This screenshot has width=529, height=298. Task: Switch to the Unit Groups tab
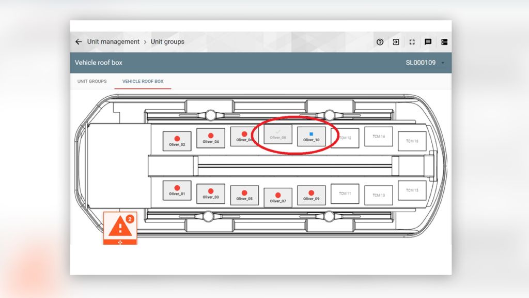click(92, 81)
